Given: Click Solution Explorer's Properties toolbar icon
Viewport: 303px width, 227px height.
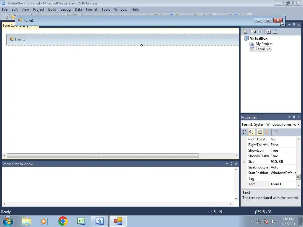Looking at the screenshot, I should coord(245,32).
